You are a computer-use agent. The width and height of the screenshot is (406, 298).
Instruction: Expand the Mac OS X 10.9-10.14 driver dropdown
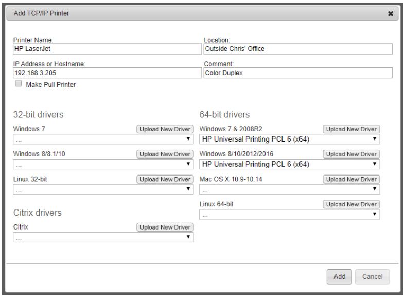[x=289, y=189]
